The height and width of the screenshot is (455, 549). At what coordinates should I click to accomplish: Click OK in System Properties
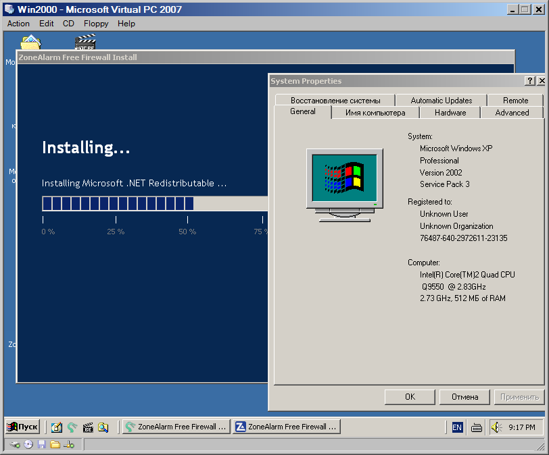(410, 397)
